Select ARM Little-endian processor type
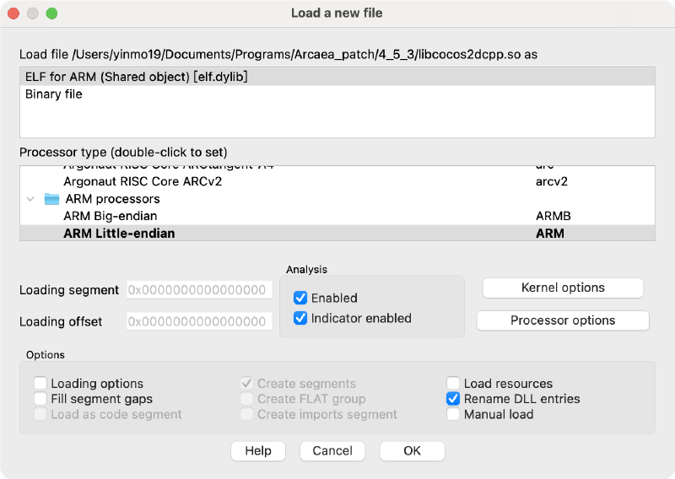 pos(119,233)
